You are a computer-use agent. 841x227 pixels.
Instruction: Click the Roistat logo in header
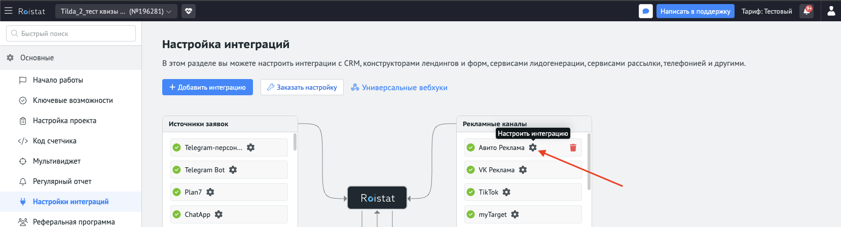coord(31,11)
